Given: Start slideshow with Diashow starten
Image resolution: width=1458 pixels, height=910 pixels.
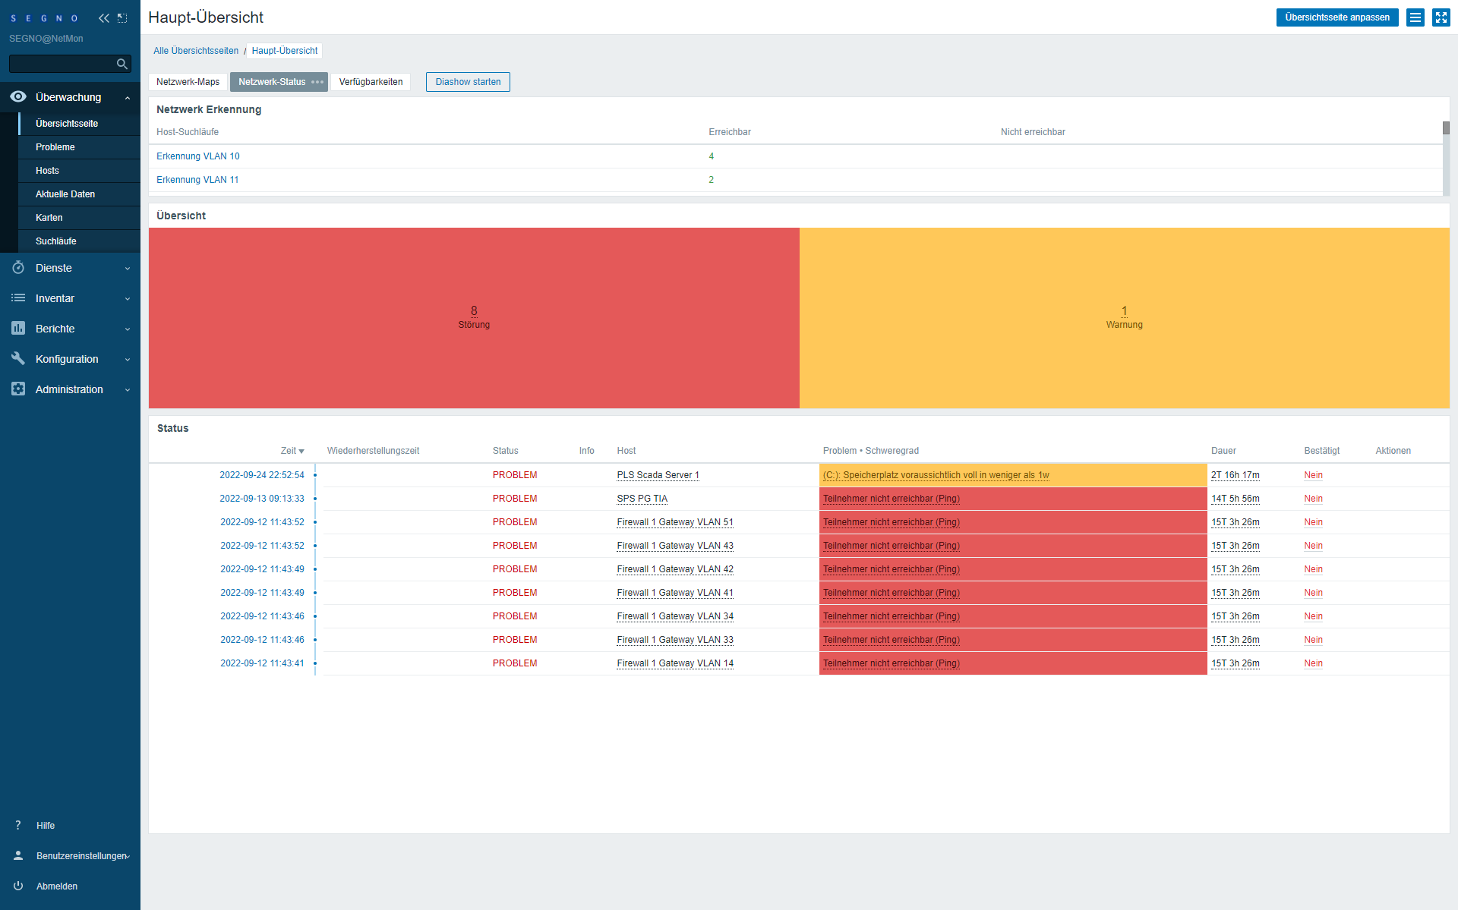Looking at the screenshot, I should (468, 82).
